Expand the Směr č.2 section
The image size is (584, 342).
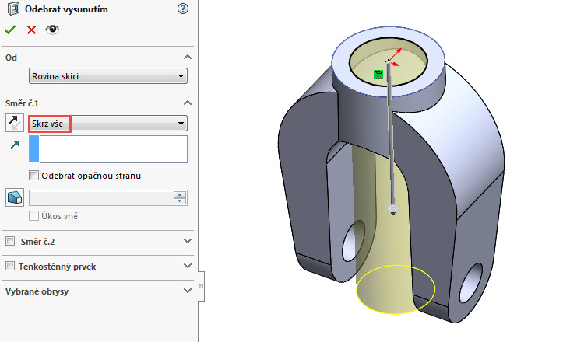pyautogui.click(x=188, y=241)
